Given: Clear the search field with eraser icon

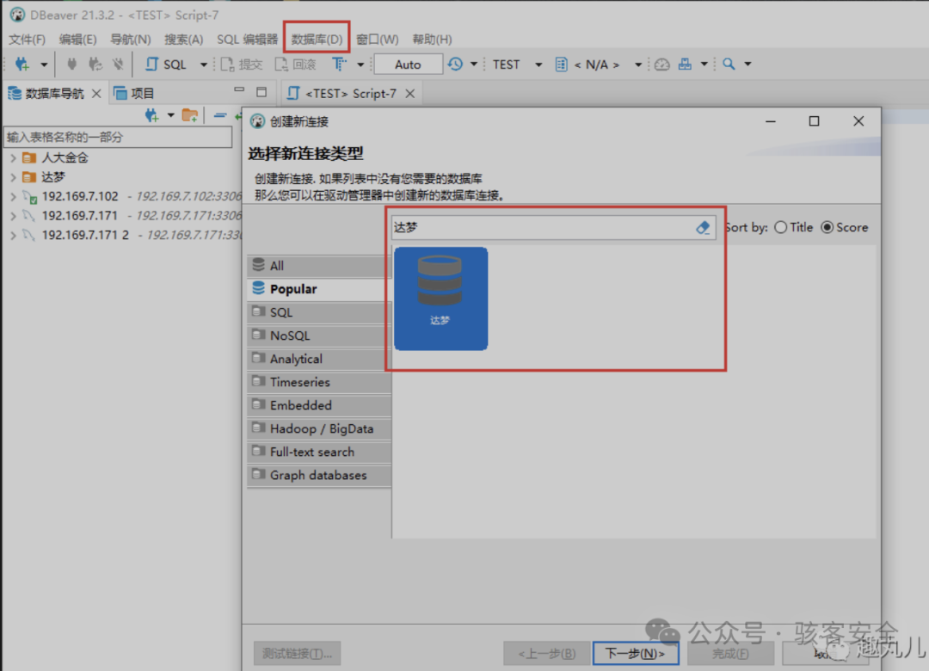Looking at the screenshot, I should click(x=703, y=228).
